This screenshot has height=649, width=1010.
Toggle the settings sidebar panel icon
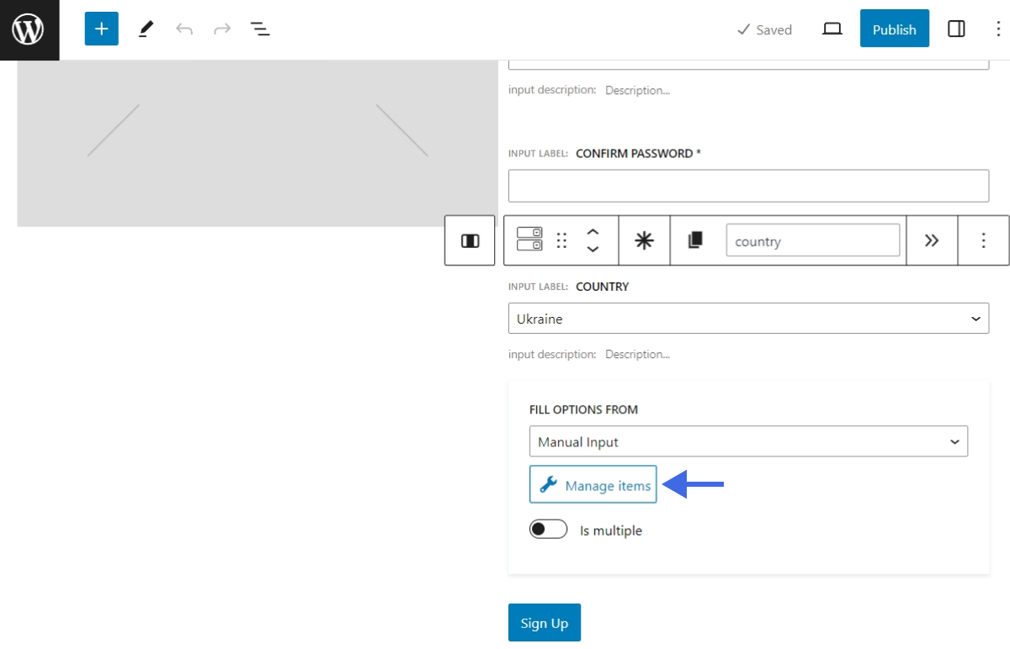tap(956, 29)
